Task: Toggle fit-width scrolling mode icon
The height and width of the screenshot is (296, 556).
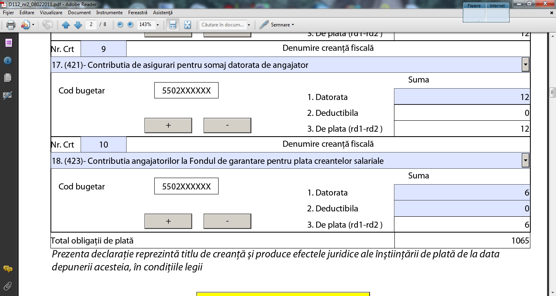Action: pos(173,25)
